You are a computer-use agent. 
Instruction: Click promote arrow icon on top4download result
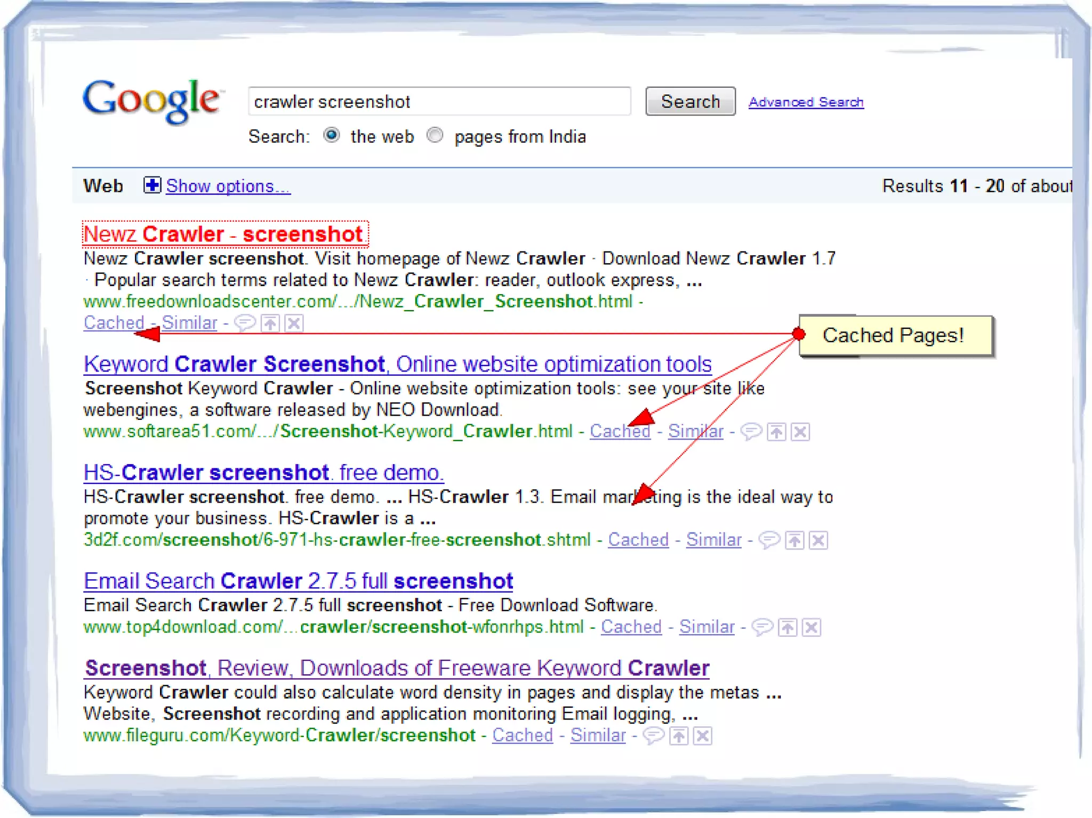coord(788,627)
